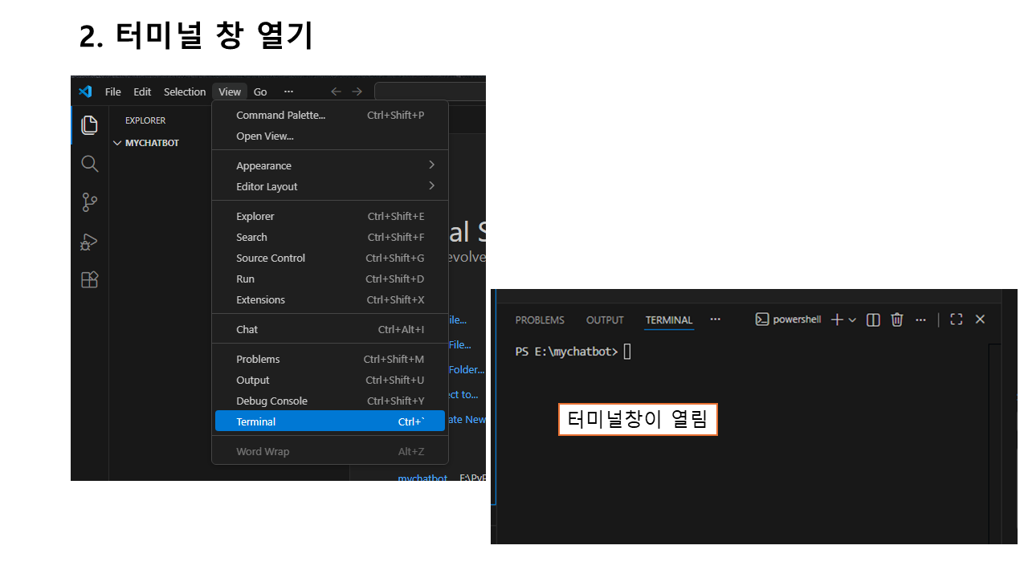This screenshot has height=578, width=1028.
Task: Switch to the OUTPUT tab
Action: [605, 320]
